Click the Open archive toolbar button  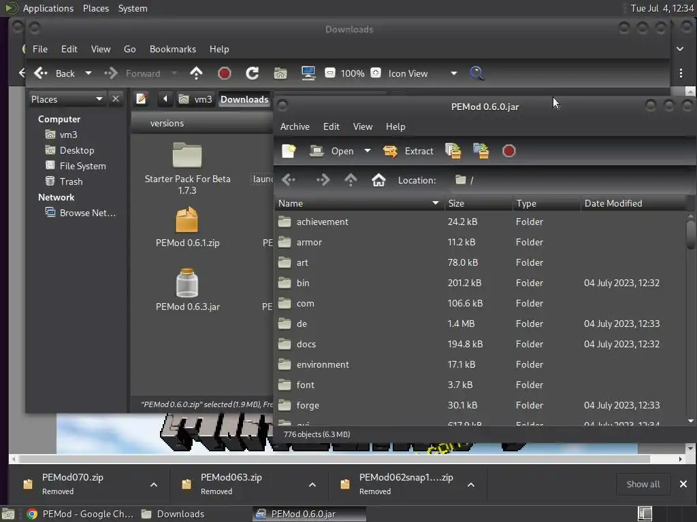point(332,151)
